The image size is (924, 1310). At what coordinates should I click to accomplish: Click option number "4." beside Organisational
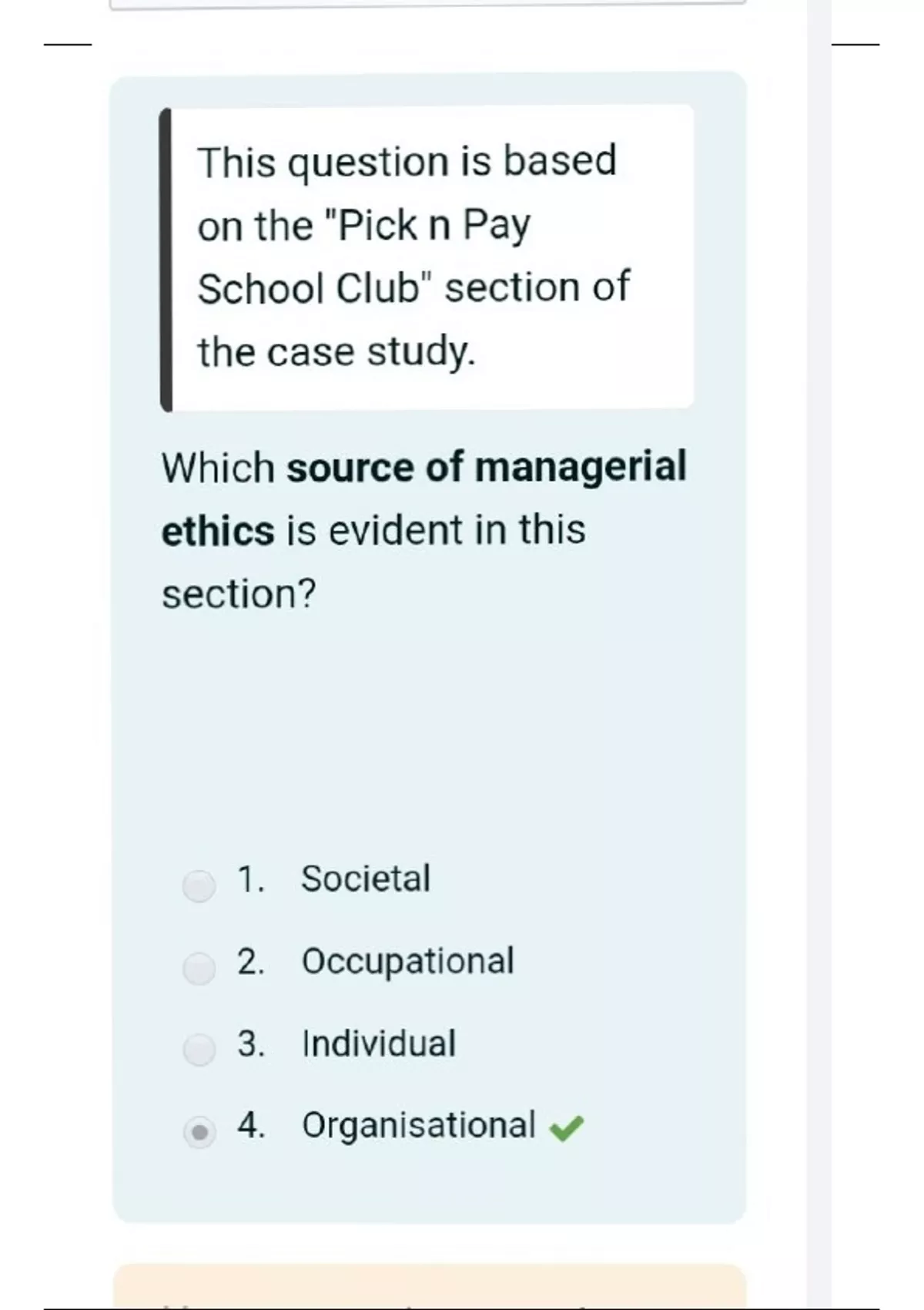[x=251, y=1126]
